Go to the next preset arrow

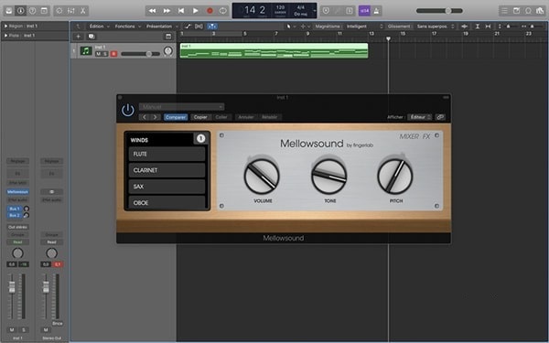pyautogui.click(x=156, y=117)
